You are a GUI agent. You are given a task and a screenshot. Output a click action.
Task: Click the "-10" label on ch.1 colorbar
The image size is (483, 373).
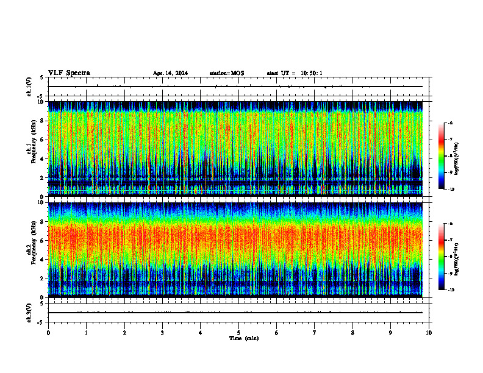(451, 190)
